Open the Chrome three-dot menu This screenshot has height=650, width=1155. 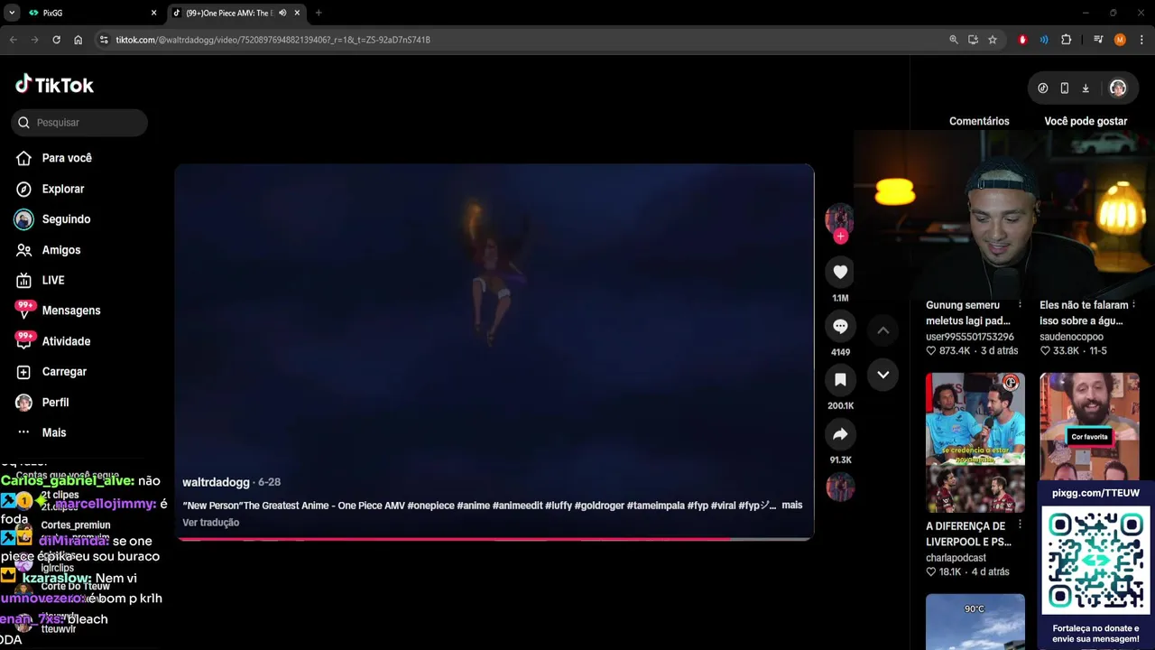(x=1141, y=40)
